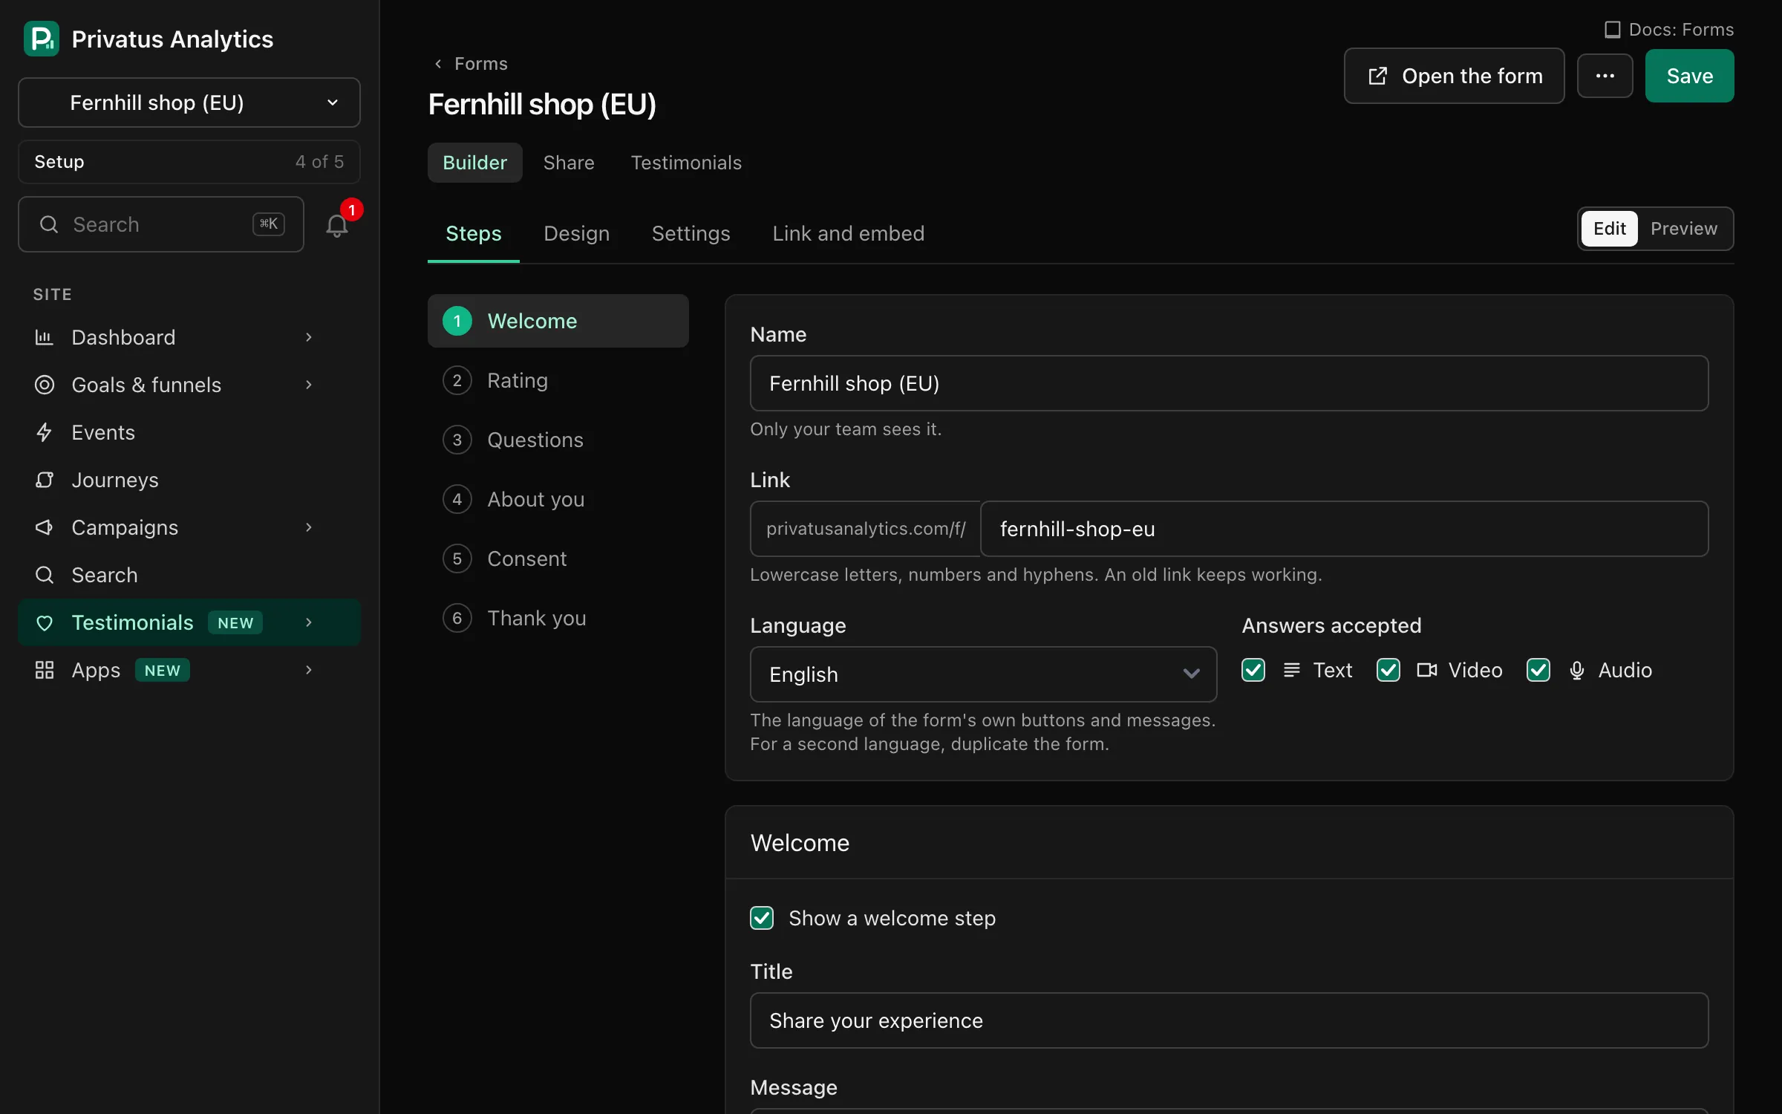The image size is (1782, 1114).
Task: Click the Docs: Forms book icon
Action: click(1612, 30)
